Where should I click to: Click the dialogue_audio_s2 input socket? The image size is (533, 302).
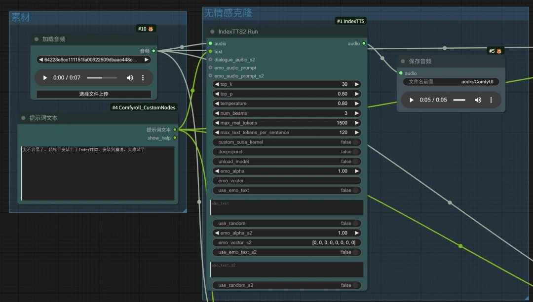click(x=210, y=60)
